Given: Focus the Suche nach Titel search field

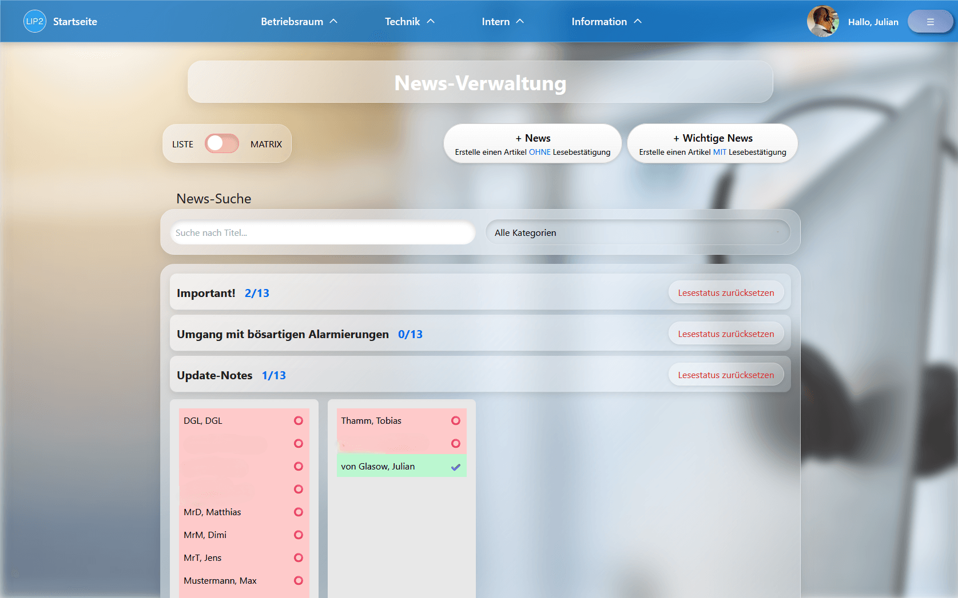Looking at the screenshot, I should (323, 232).
